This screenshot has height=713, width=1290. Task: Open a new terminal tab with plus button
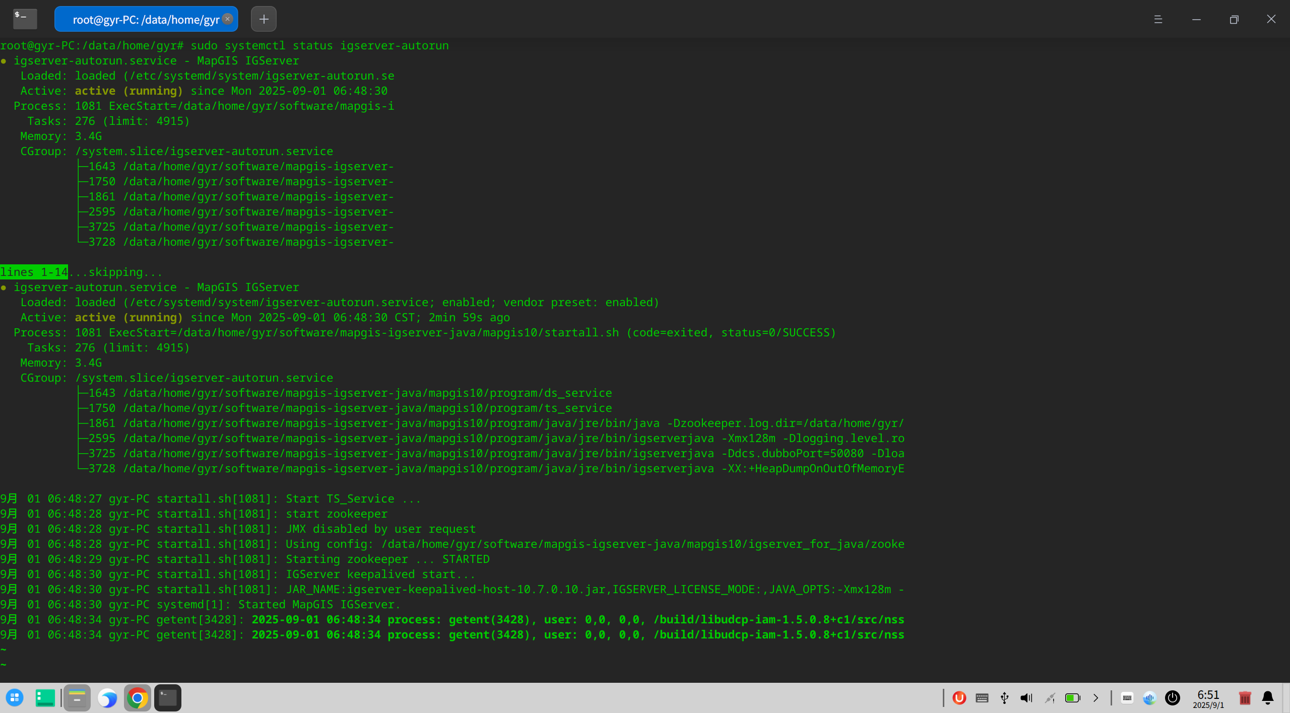click(x=264, y=19)
